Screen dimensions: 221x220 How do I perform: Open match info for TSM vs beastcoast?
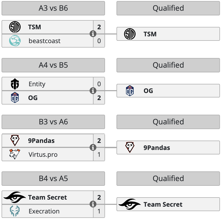pos(93,34)
